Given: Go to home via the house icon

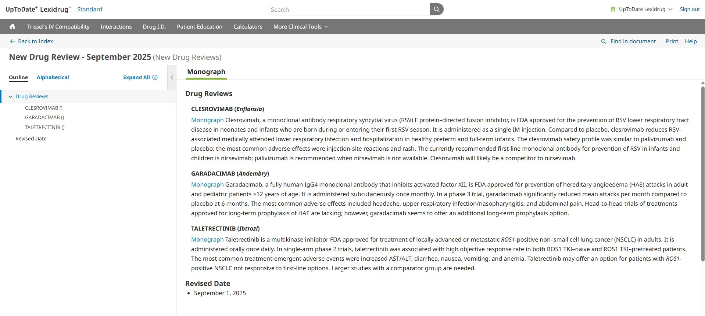Looking at the screenshot, I should [12, 26].
